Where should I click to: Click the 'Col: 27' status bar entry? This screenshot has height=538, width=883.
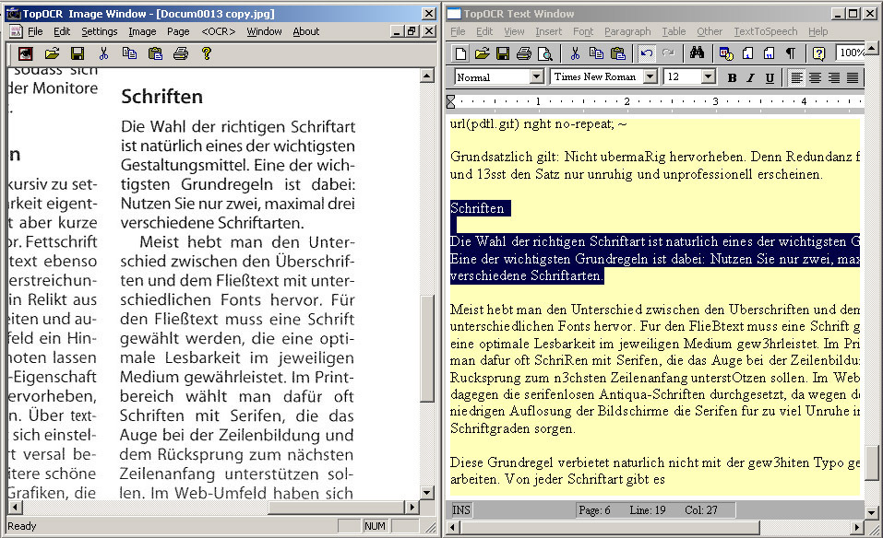(701, 509)
